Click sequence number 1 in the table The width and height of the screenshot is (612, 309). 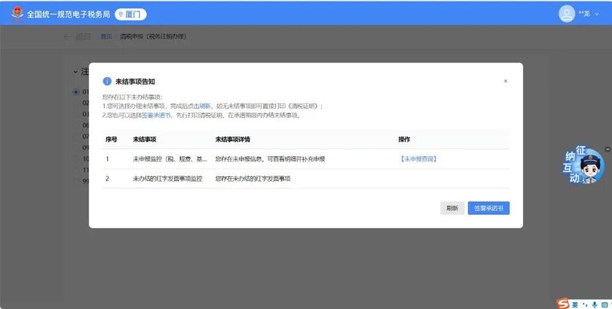107,159
